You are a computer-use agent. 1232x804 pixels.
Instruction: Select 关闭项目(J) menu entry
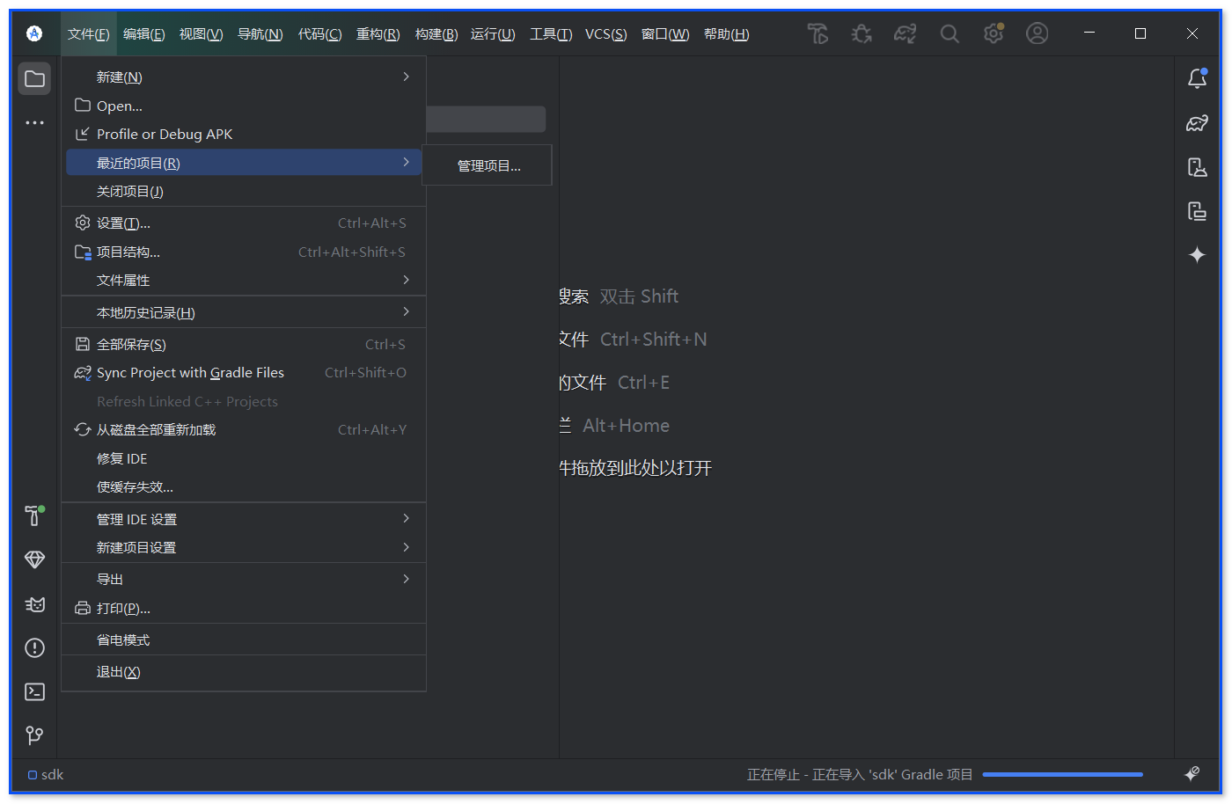click(244, 191)
